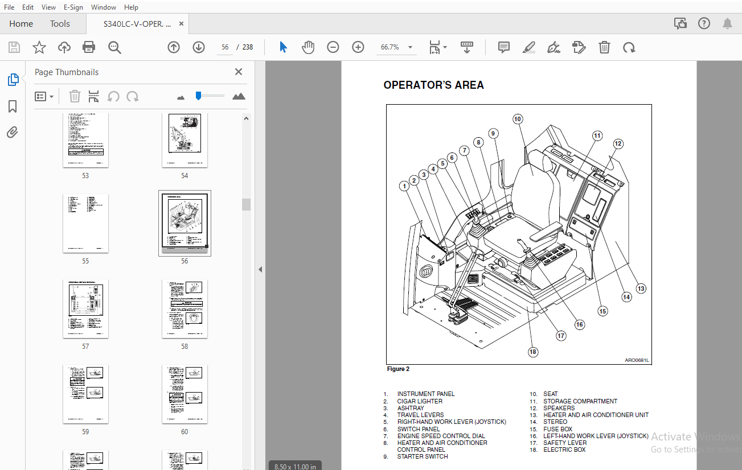Bookmark this file with the star icon

pos(39,47)
